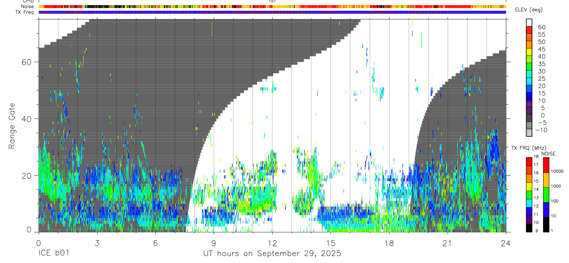The height and width of the screenshot is (263, 569).
Task: Click 'UT hours on September 29, 2025' label
Action: [x=272, y=254]
